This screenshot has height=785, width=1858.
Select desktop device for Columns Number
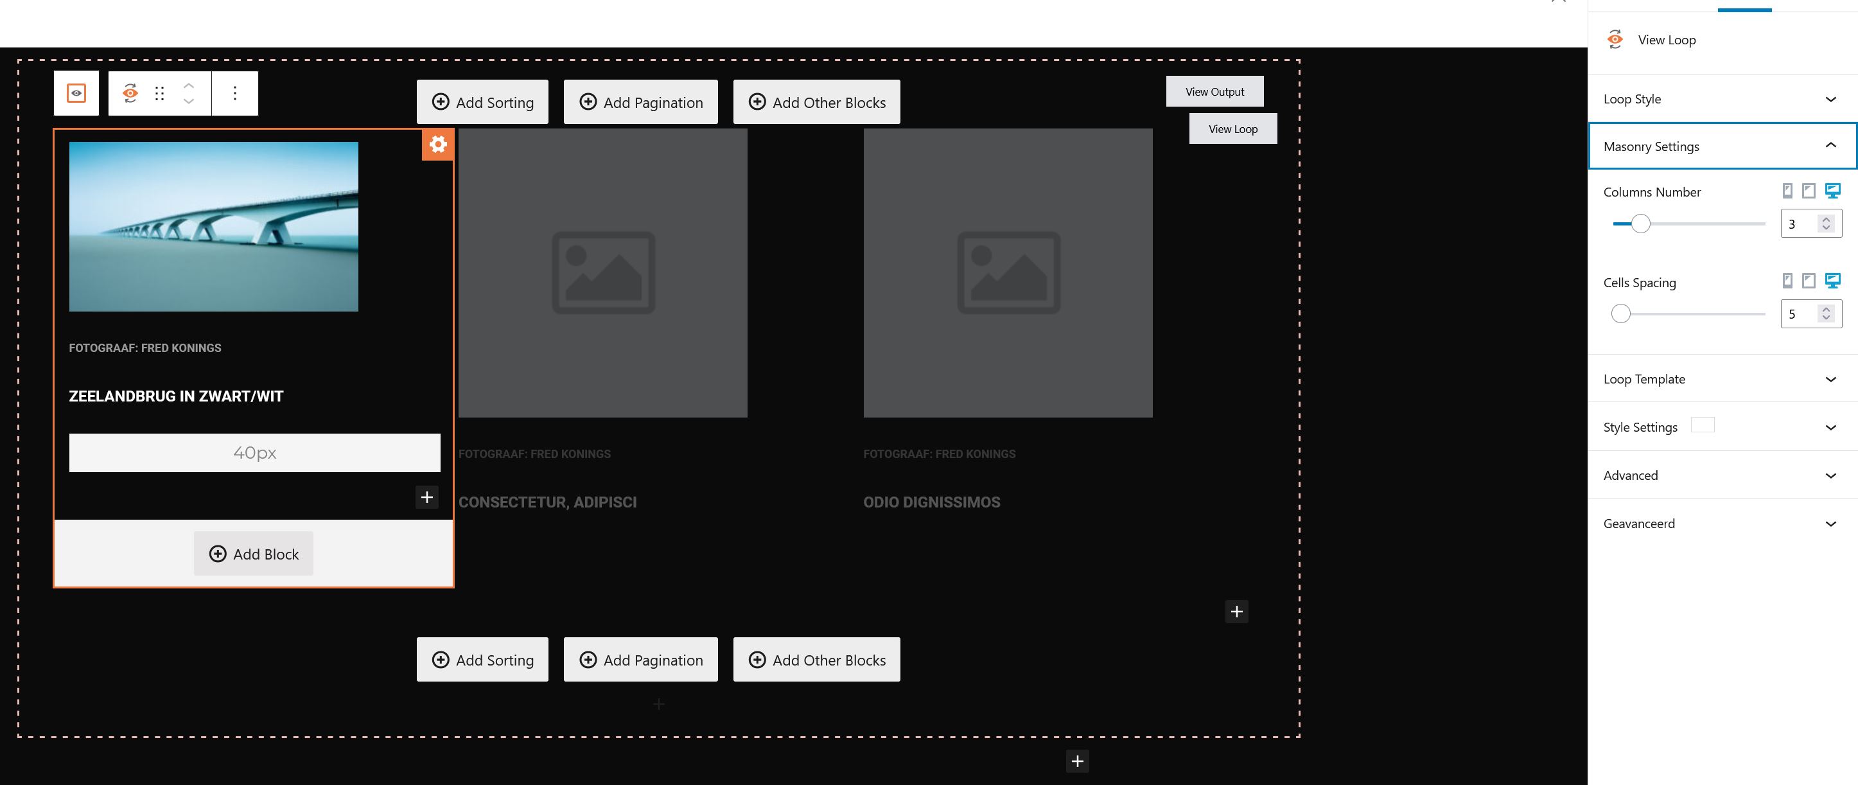coord(1833,191)
